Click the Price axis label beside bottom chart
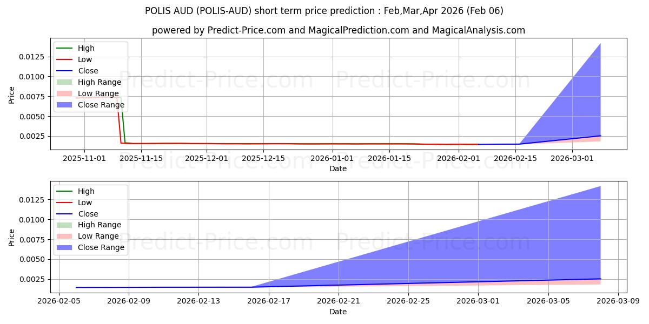The width and height of the screenshot is (649, 324). click(12, 237)
